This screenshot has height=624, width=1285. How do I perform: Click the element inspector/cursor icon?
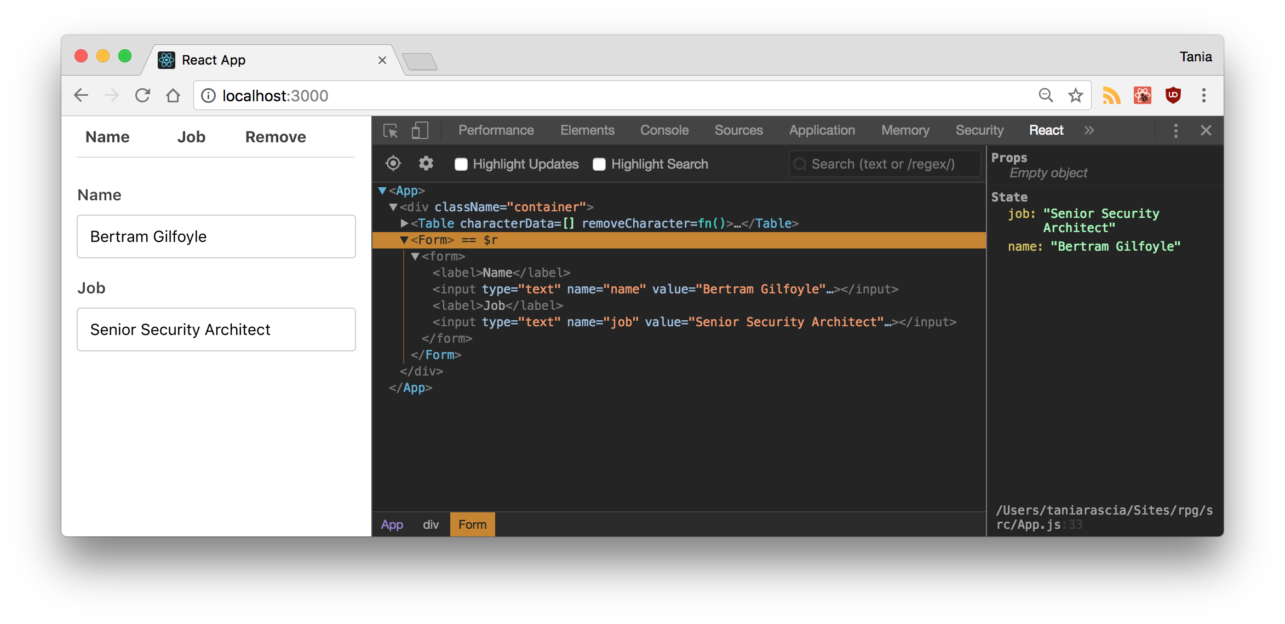coord(391,130)
